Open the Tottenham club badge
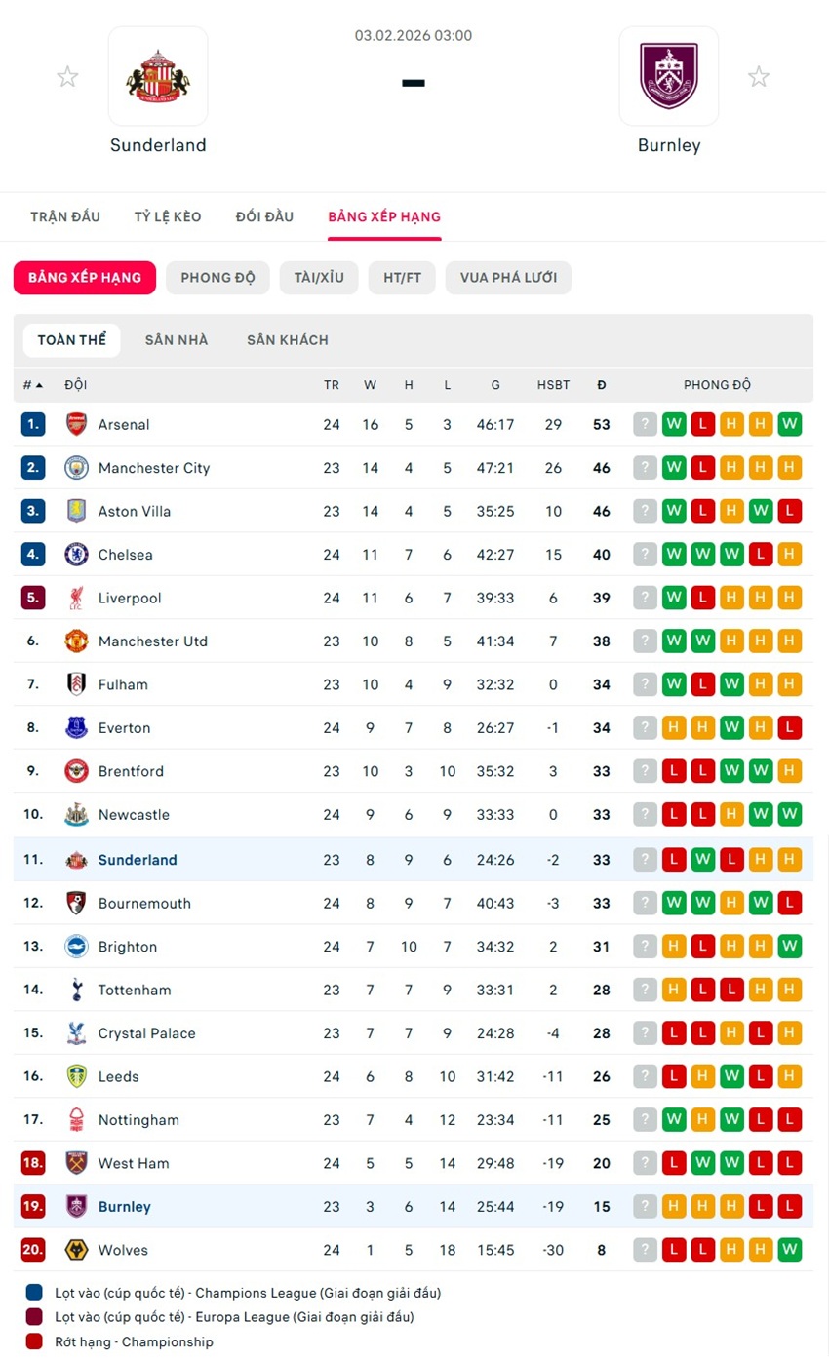The image size is (829, 1360). click(76, 990)
